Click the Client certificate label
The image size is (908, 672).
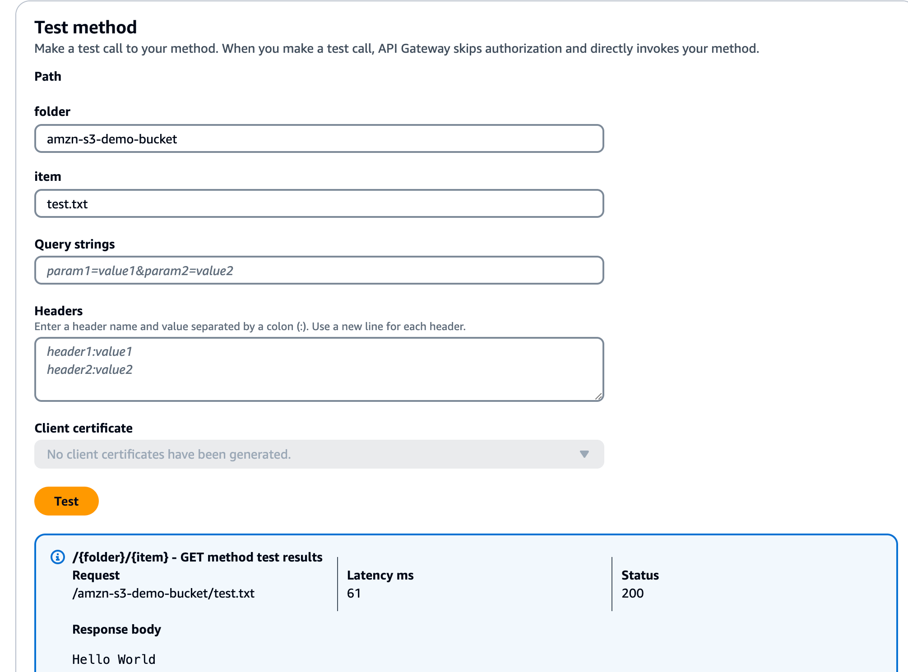pyautogui.click(x=83, y=428)
